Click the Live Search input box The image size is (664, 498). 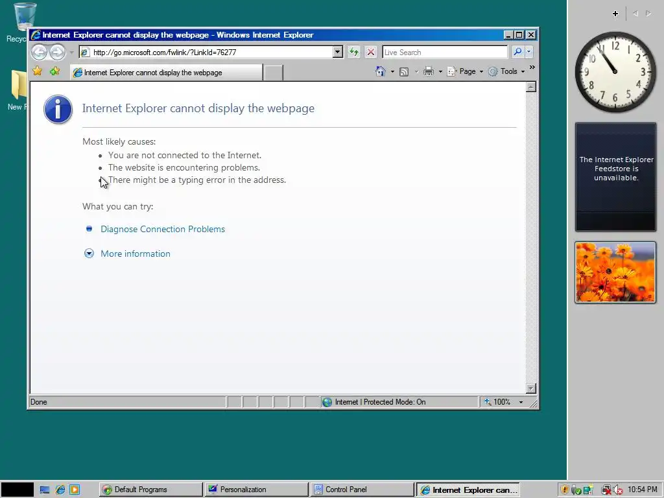[x=445, y=52]
